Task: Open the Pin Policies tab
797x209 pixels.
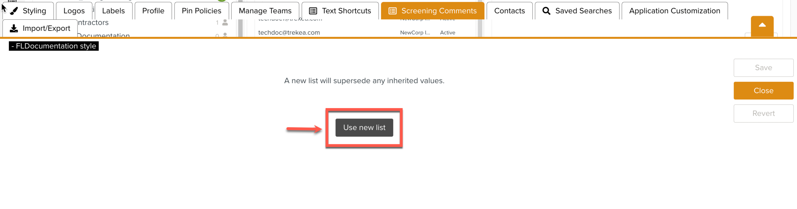Action: pos(201,11)
